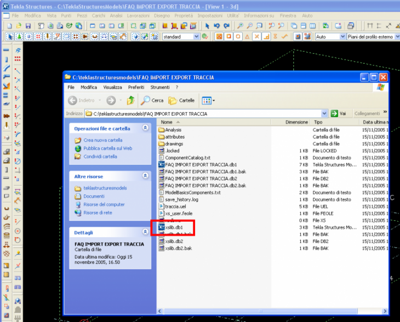Go up one folder level
400x322 pixels.
(130, 100)
